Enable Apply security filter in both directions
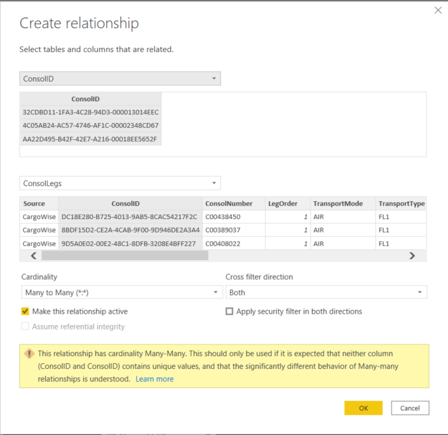Screen dimensions: 448x435 pos(229,311)
